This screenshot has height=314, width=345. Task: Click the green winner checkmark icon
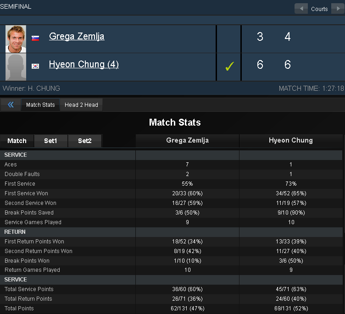(x=230, y=66)
